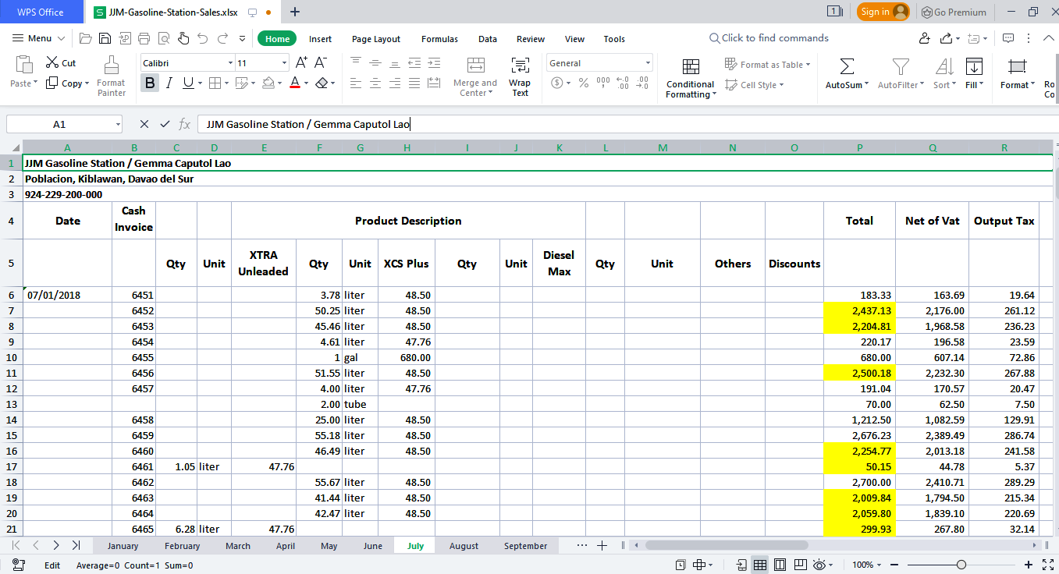The height and width of the screenshot is (574, 1059).
Task: Click the Undo arrow icon
Action: [203, 38]
